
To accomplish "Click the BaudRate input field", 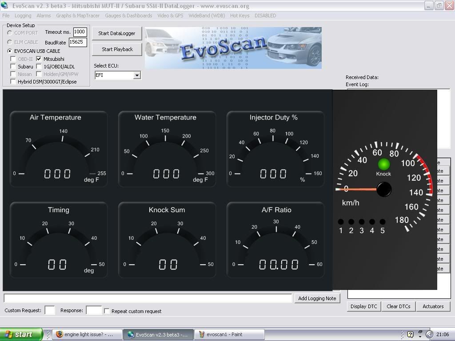I will click(77, 42).
